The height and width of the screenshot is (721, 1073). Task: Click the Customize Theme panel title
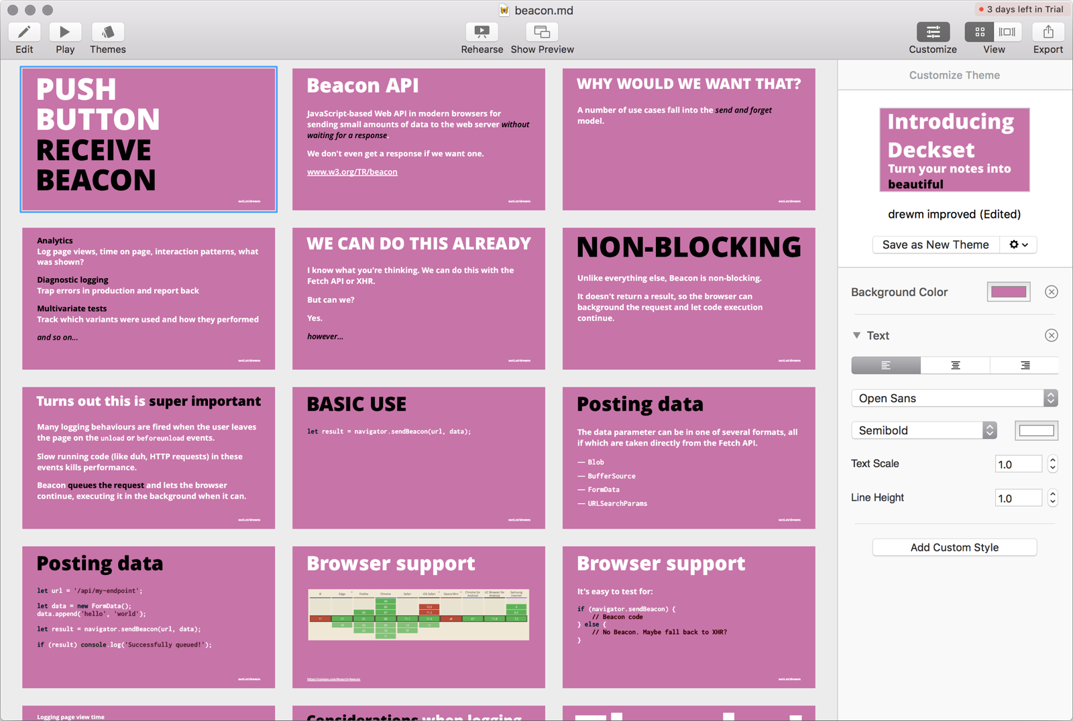pyautogui.click(x=954, y=75)
